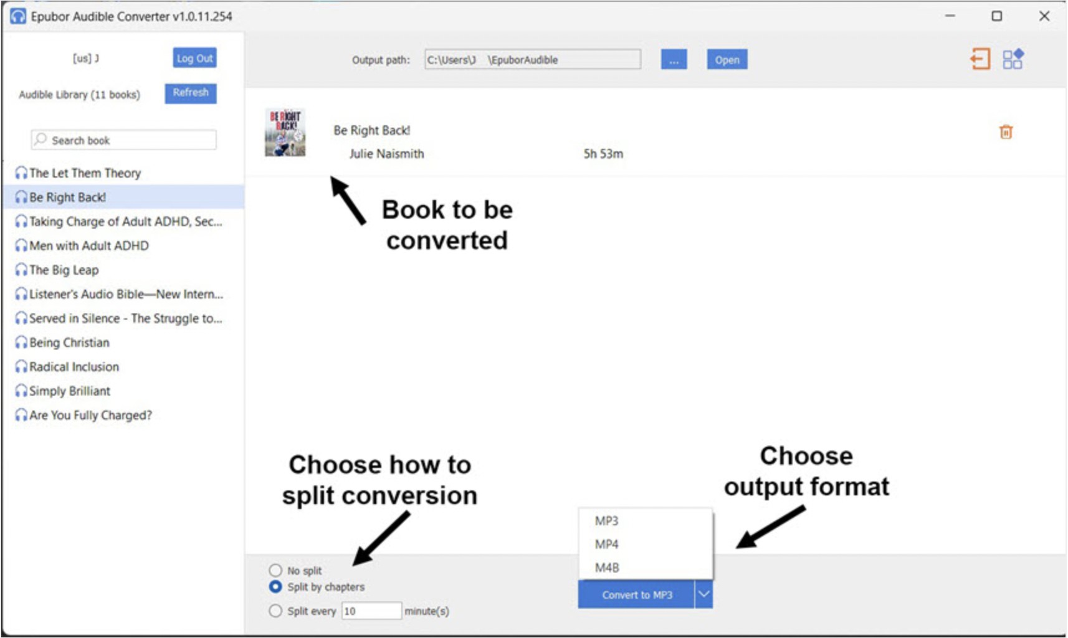Image resolution: width=1068 pixels, height=638 pixels.
Task: Select the Split every minutes option
Action: click(x=275, y=611)
